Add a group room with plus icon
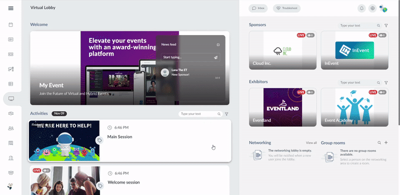Image resolution: width=400 pixels, height=195 pixels. pos(386,142)
